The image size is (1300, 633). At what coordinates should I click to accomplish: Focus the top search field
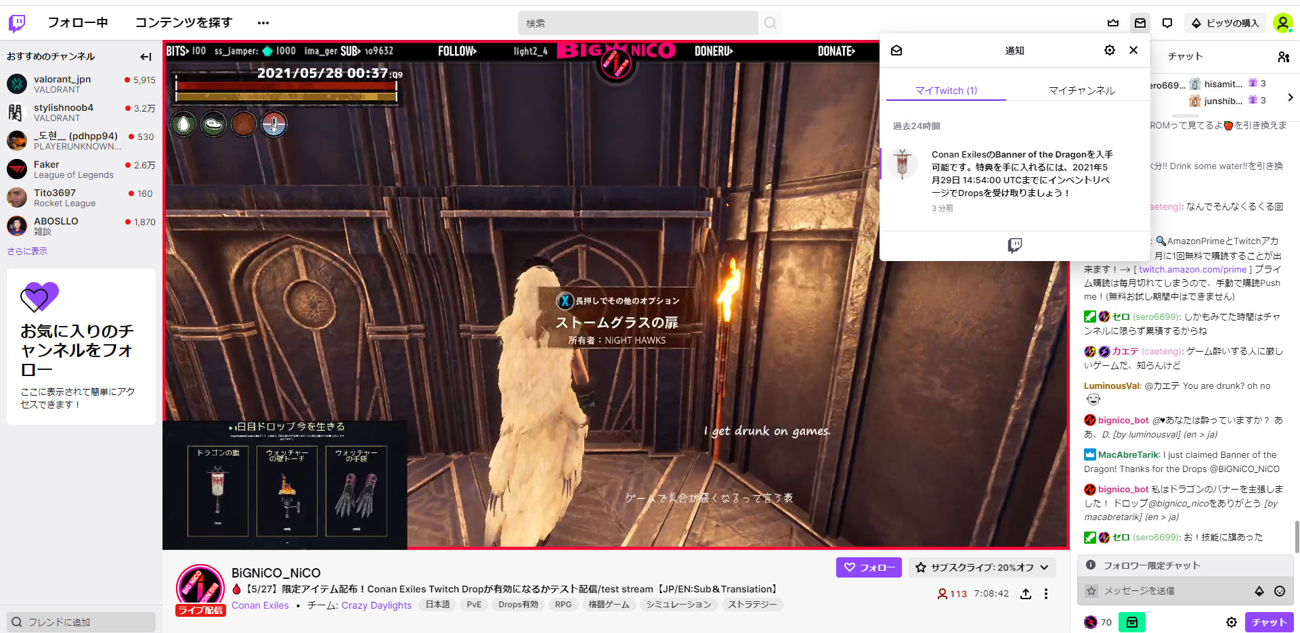click(x=638, y=23)
